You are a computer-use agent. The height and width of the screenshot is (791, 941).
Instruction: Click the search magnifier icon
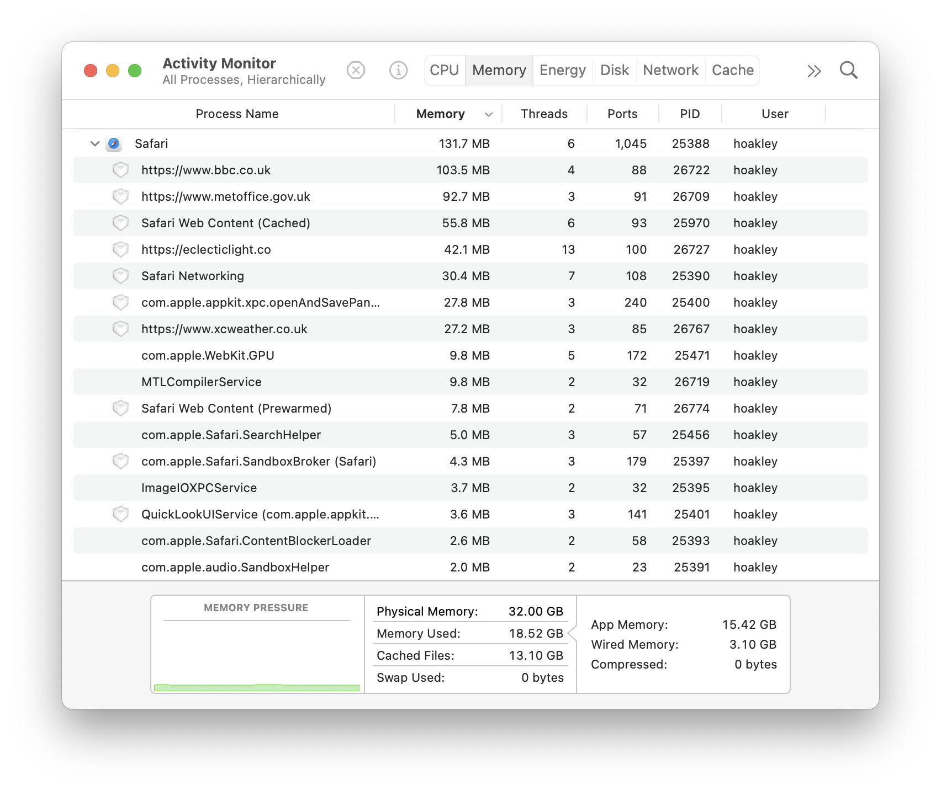pos(849,70)
